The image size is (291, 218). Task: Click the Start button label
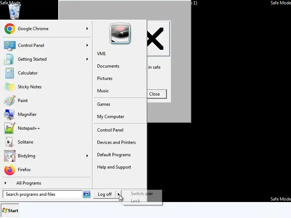pyautogui.click(x=13, y=211)
